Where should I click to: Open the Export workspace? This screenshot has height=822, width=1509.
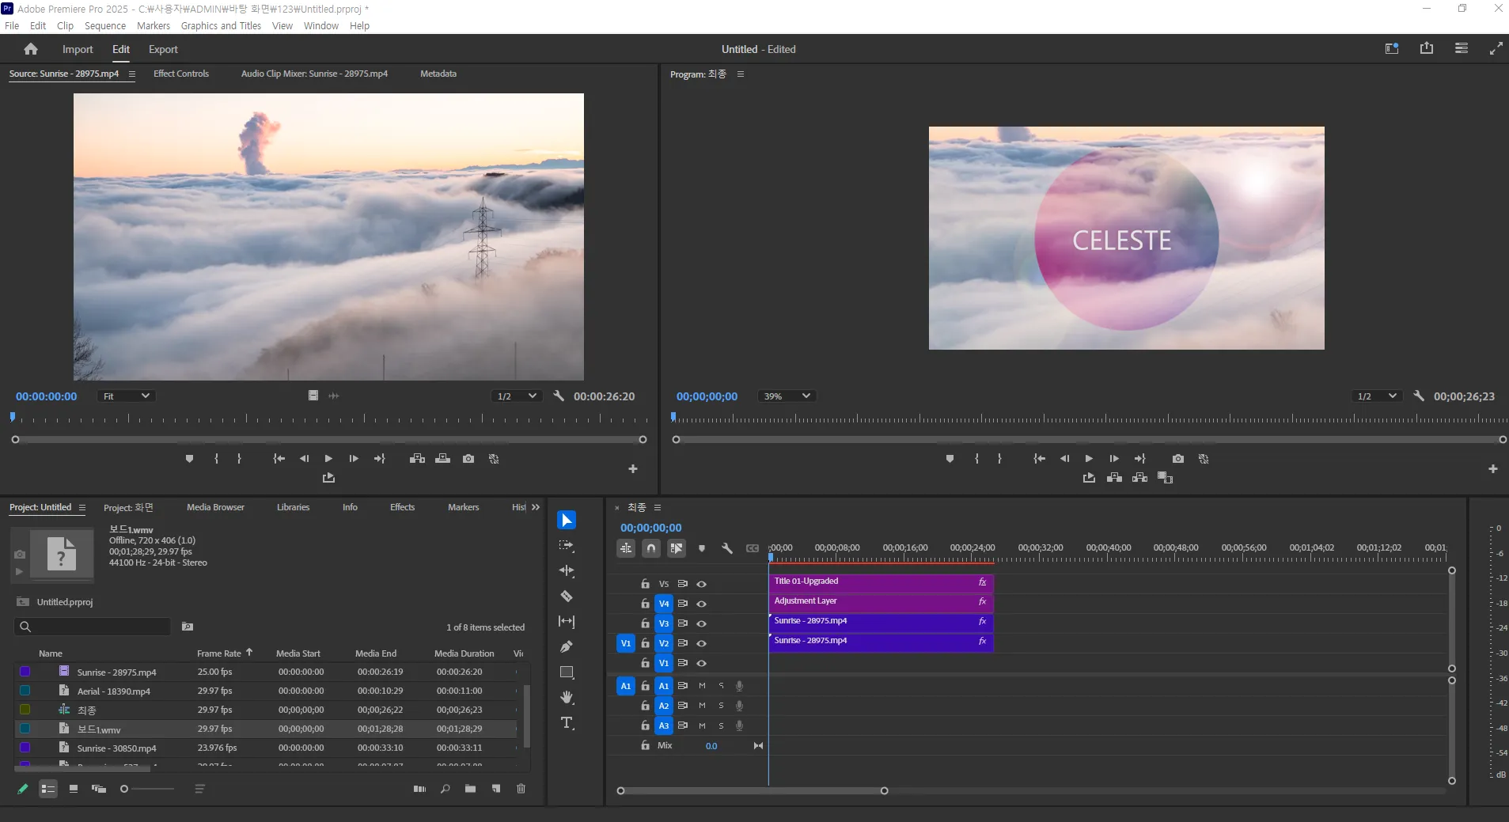(x=163, y=49)
